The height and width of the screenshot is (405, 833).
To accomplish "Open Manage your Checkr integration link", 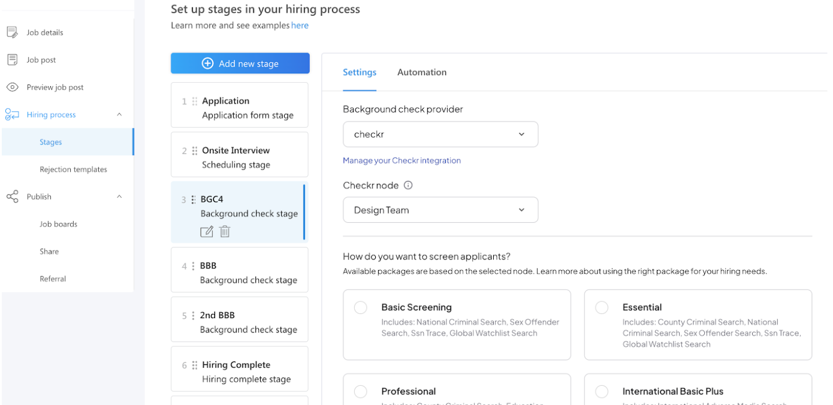I will (402, 161).
